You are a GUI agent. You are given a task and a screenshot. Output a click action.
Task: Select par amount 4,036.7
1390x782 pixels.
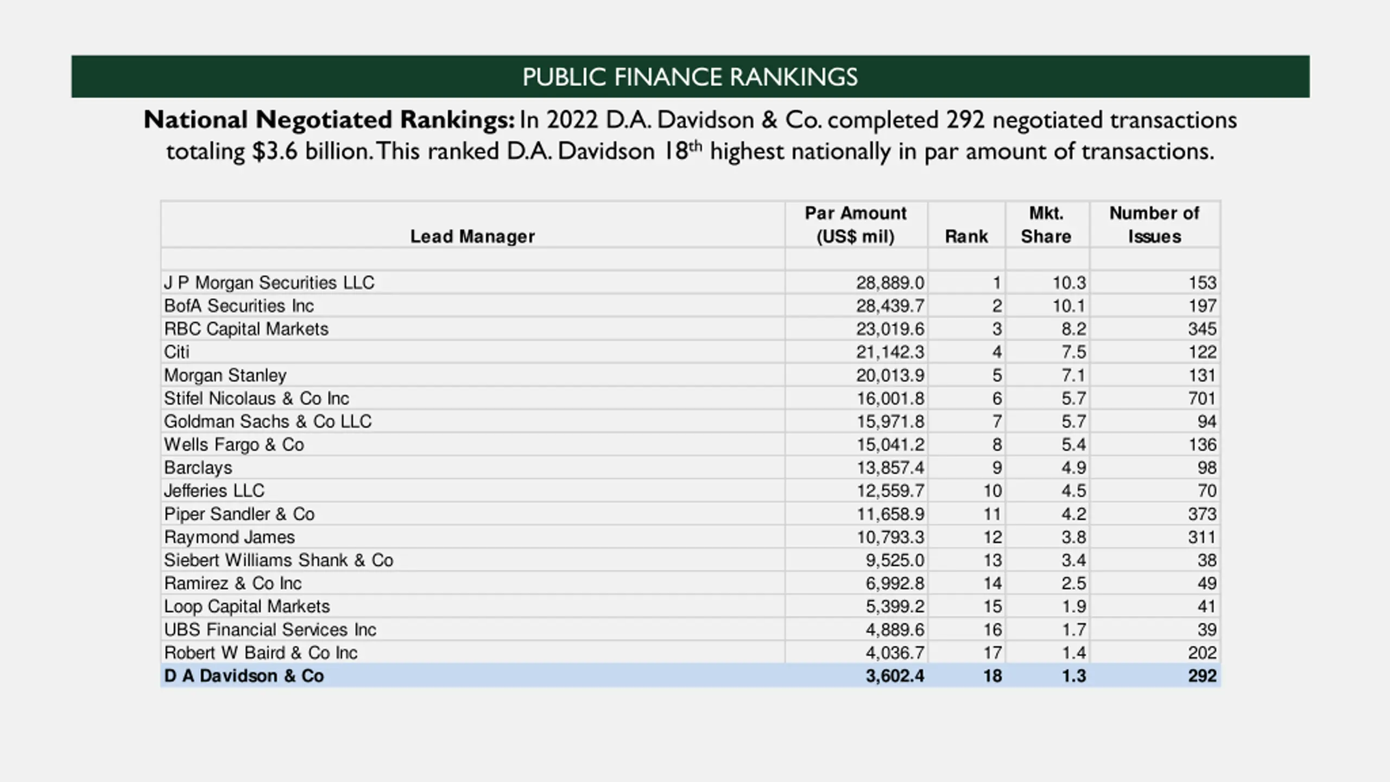coord(895,652)
